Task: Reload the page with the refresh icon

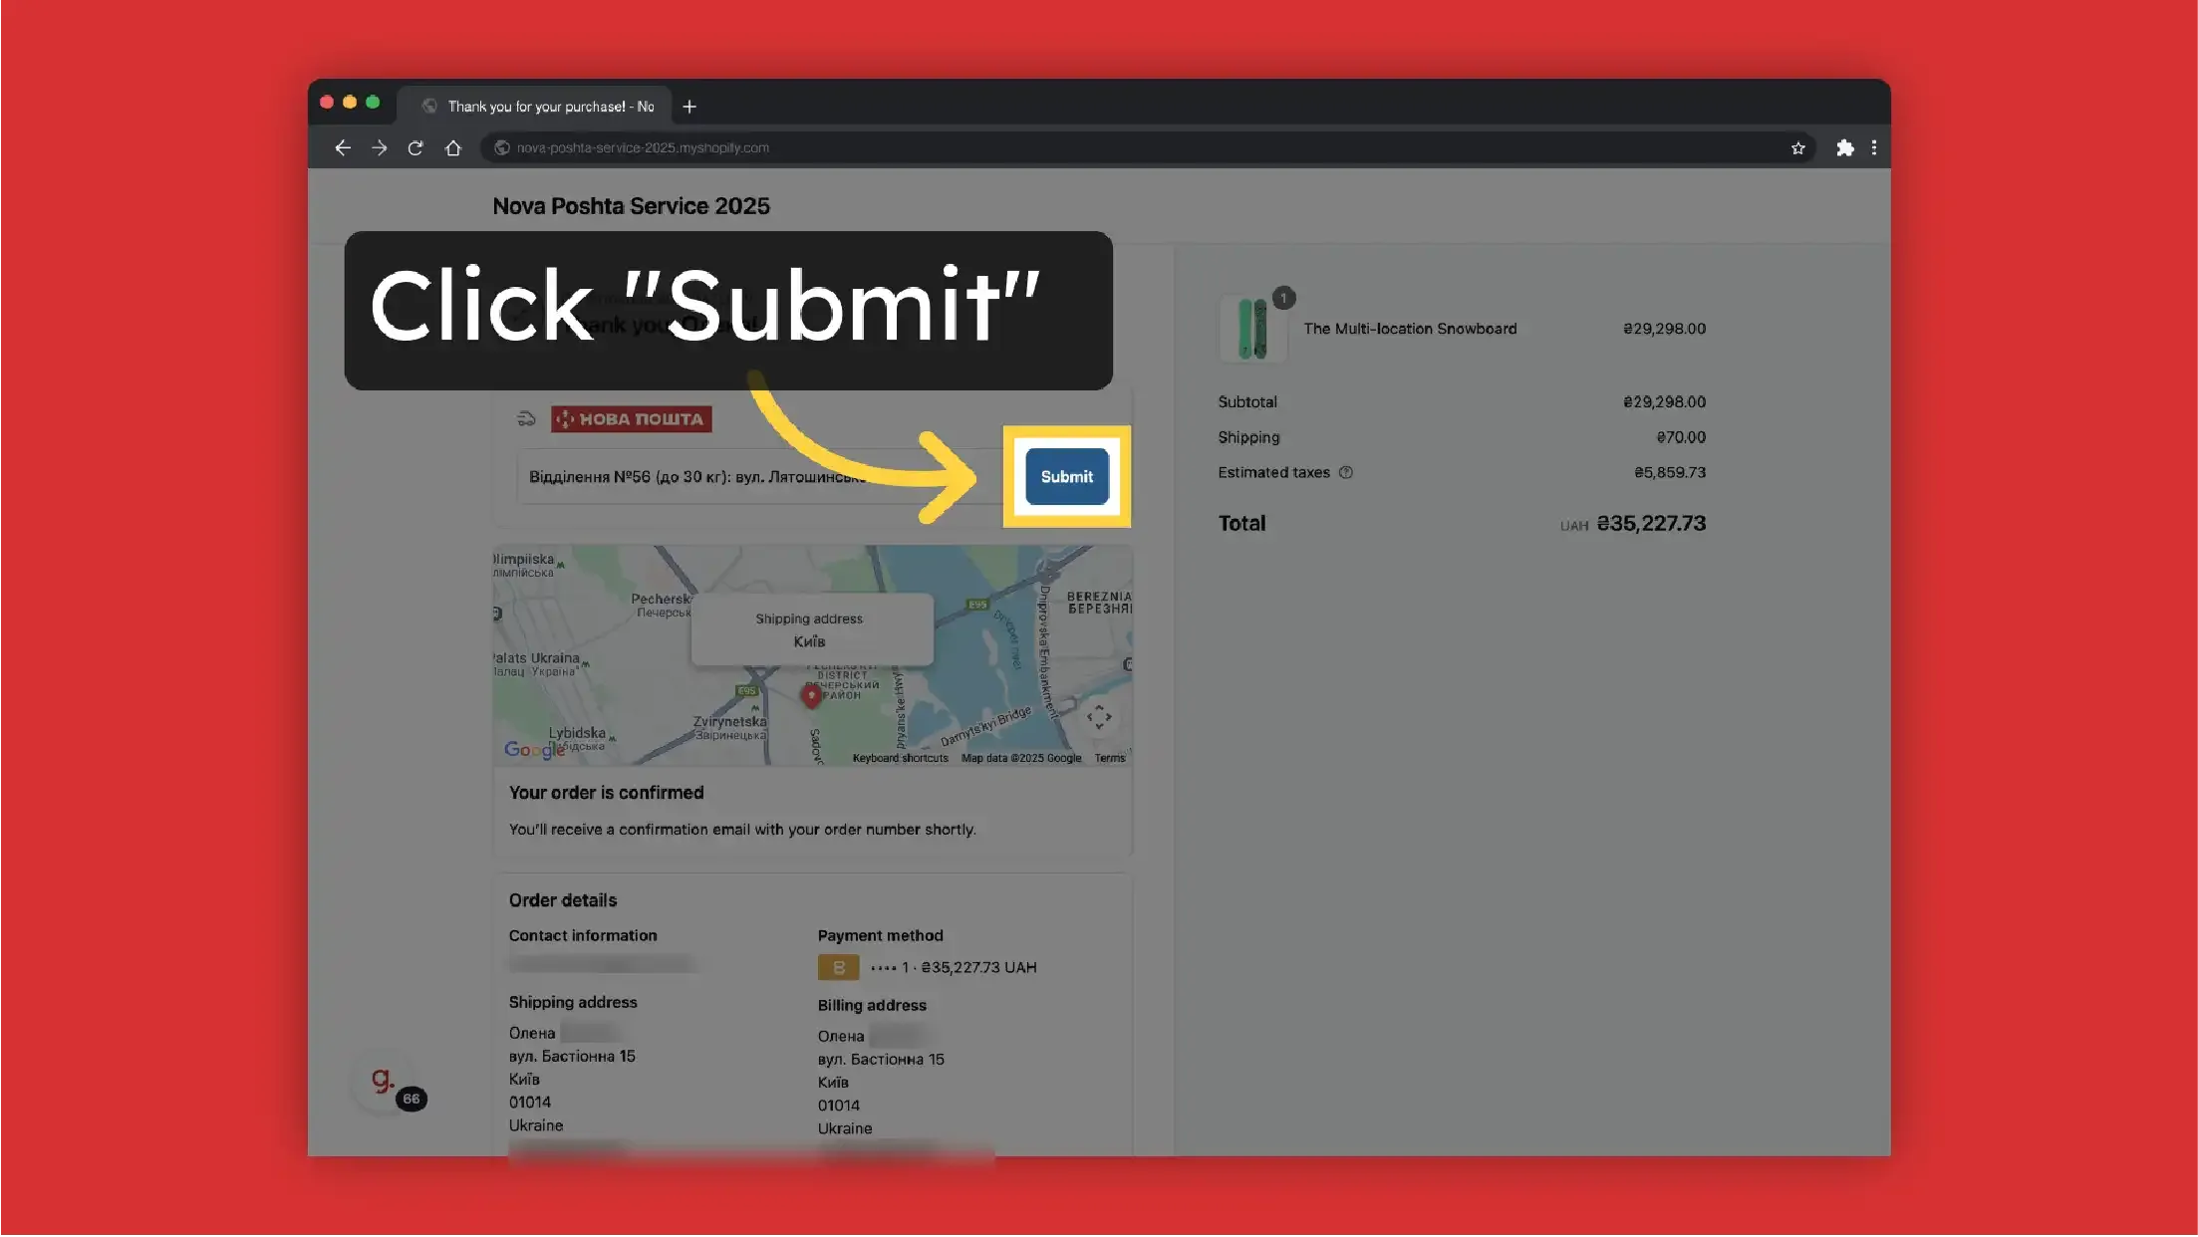Action: [x=415, y=147]
